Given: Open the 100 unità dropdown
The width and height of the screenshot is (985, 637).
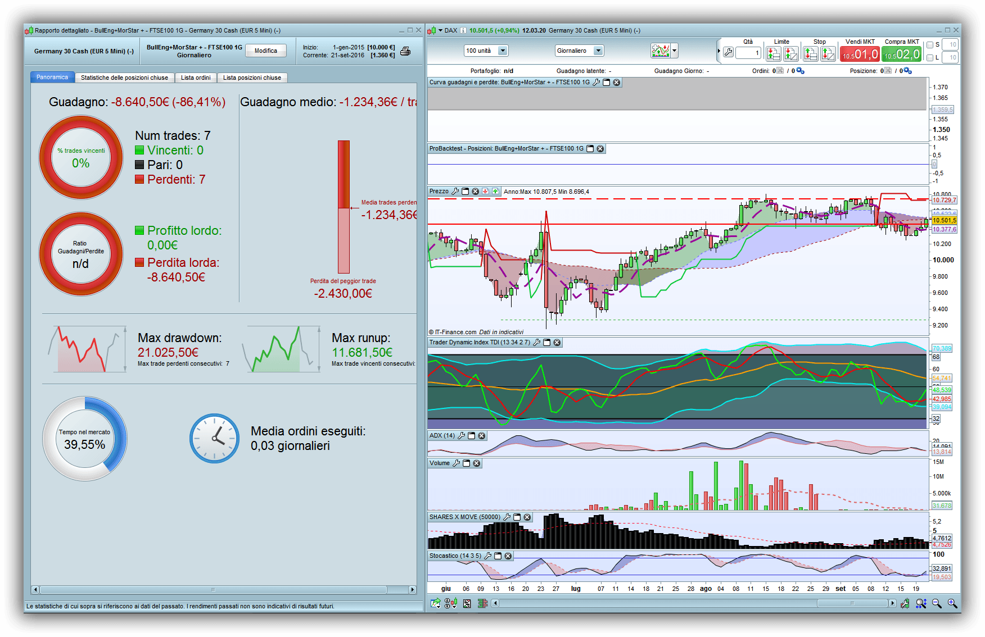Looking at the screenshot, I should pyautogui.click(x=486, y=51).
